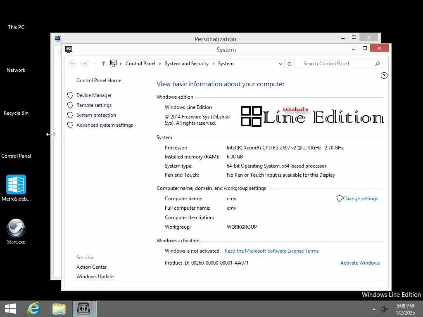Maximize the Personalization window
423x317 pixels.
tap(354, 37)
